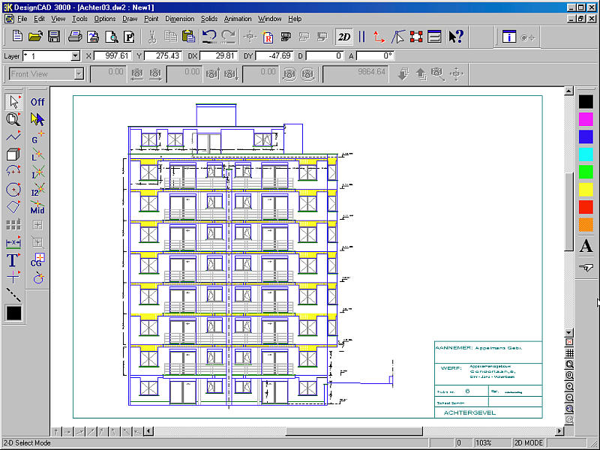
Task: Click the context help arrow button
Action: point(456,36)
